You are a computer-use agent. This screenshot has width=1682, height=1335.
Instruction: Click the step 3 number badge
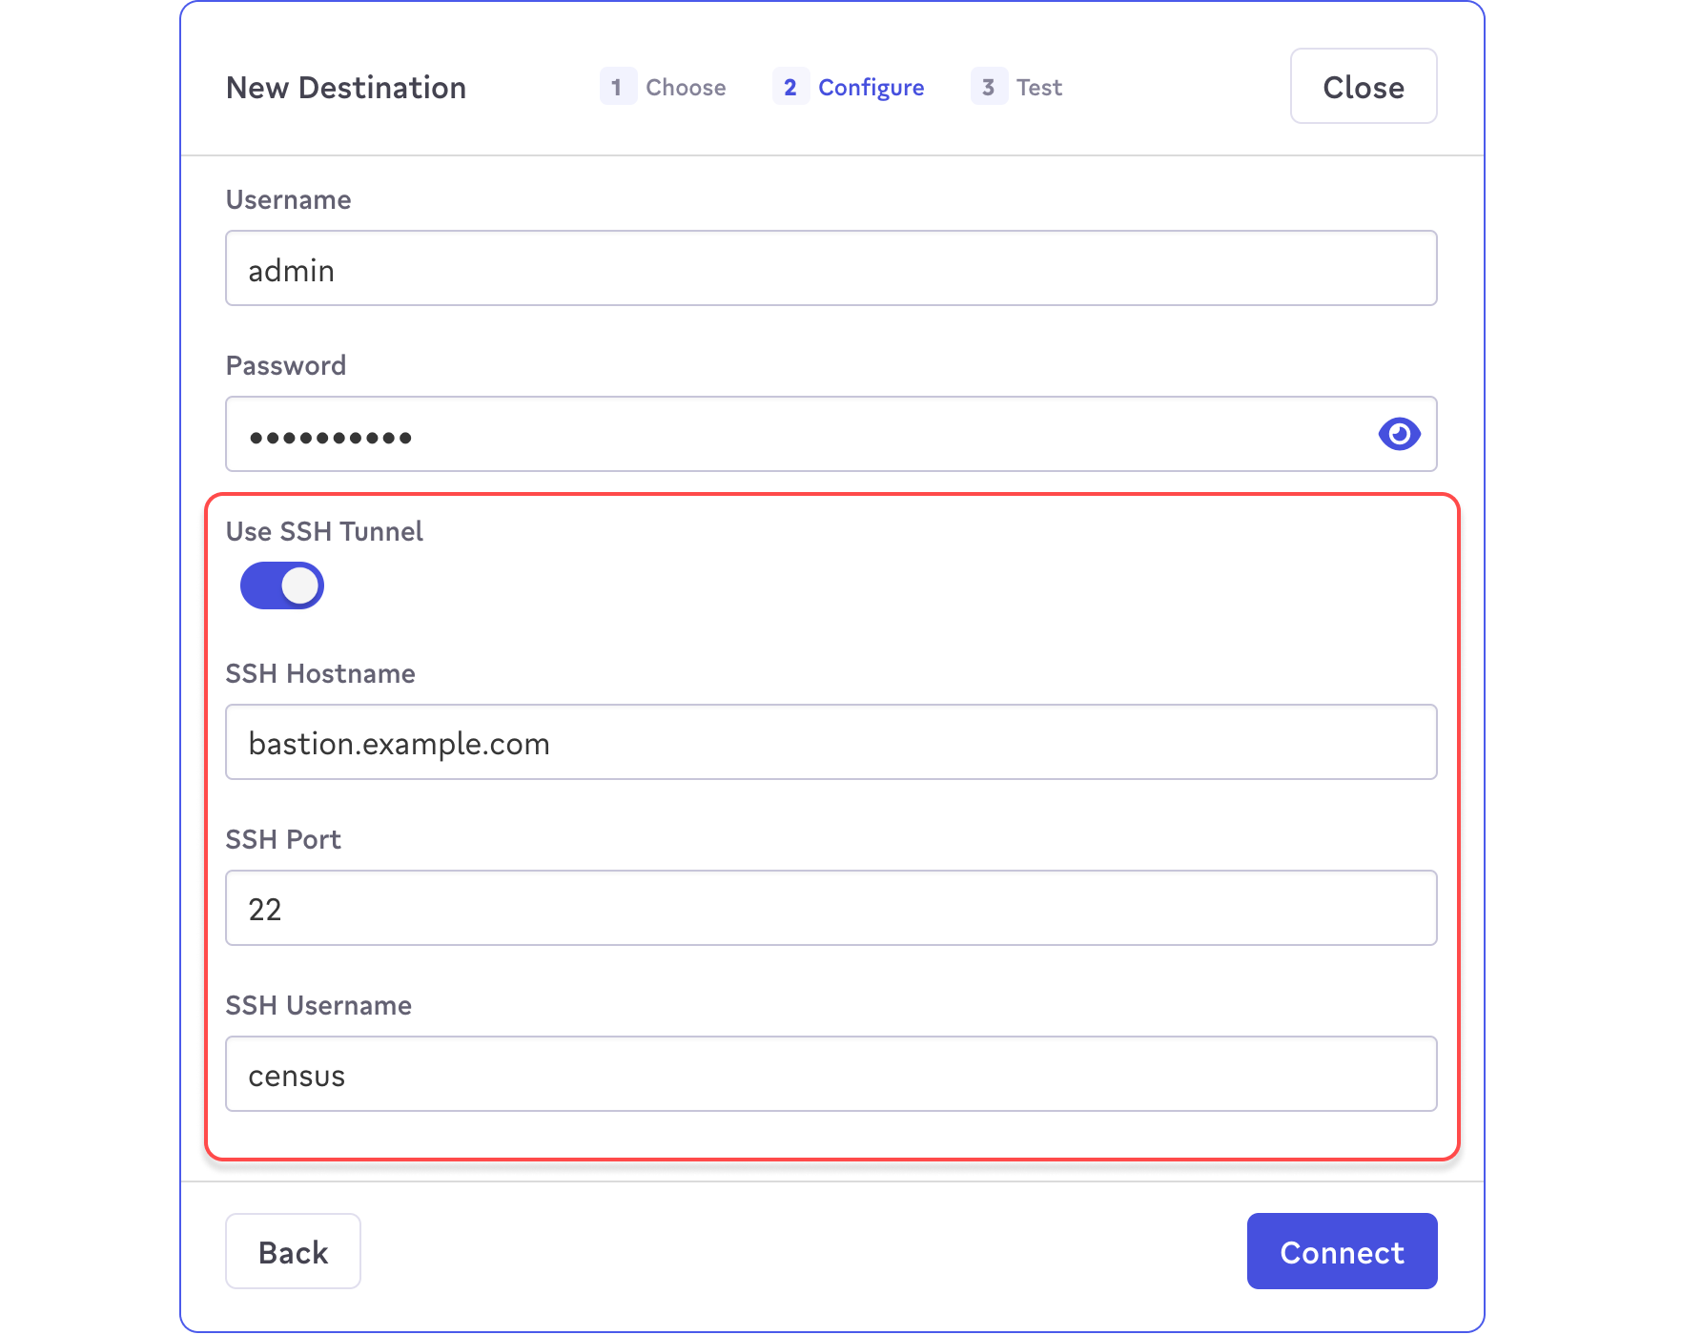pos(988,87)
